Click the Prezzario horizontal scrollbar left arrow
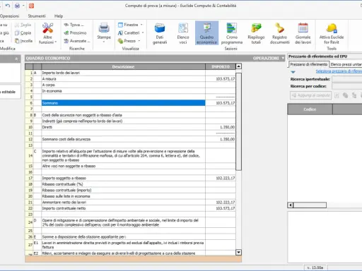 (x=291, y=205)
